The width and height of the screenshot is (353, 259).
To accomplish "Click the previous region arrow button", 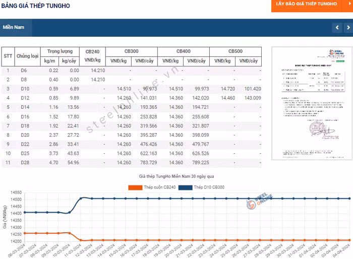I will pyautogui.click(x=337, y=28).
